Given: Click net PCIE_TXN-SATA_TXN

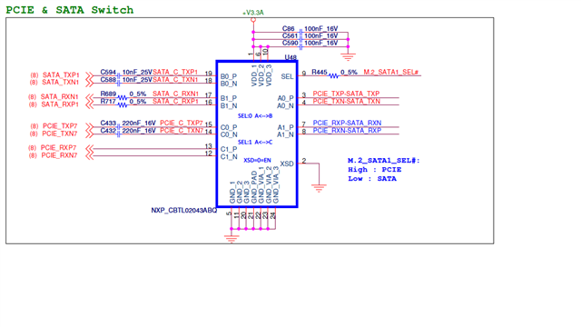Looking at the screenshot, I should click(347, 101).
